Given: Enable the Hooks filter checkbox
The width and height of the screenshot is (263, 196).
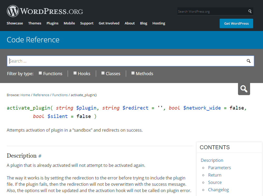Looking at the screenshot, I should (75, 73).
